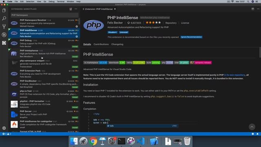This screenshot has height=147, width=261.
Task: Open Terminal from the dock
Action: [122, 141]
